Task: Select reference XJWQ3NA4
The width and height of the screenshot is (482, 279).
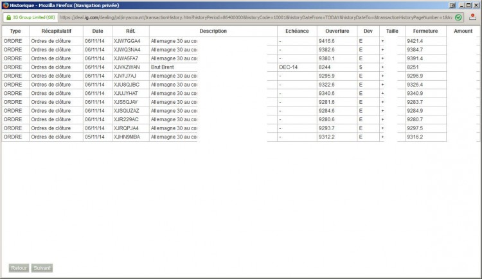Action: [127, 50]
